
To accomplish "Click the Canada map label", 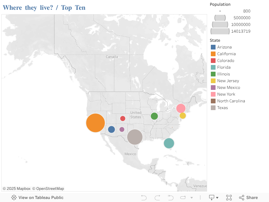I will [112, 57].
